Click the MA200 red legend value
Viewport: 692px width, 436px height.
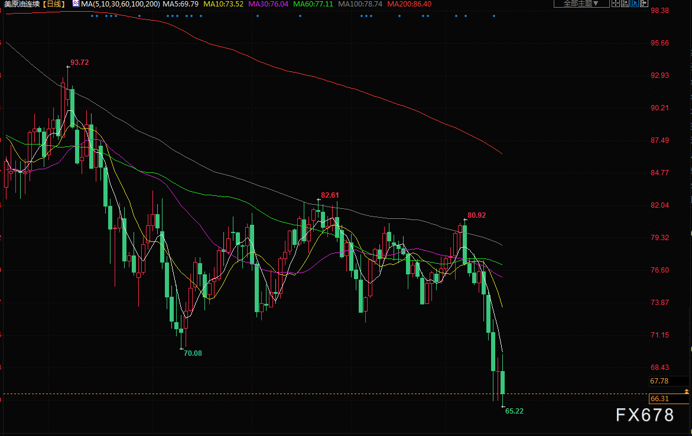[x=409, y=4]
